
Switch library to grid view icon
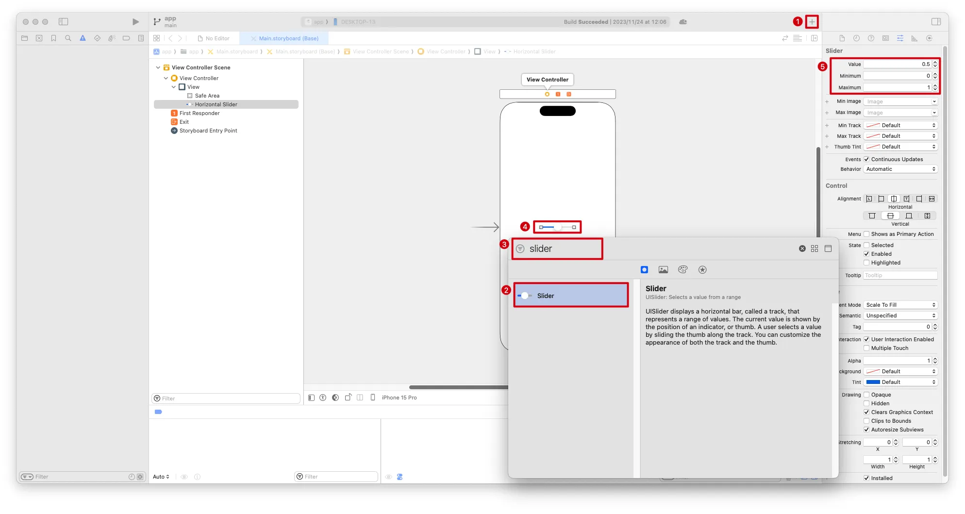(x=815, y=249)
